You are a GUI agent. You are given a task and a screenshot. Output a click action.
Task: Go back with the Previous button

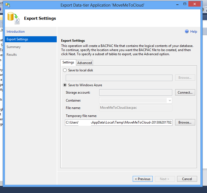click(143, 179)
